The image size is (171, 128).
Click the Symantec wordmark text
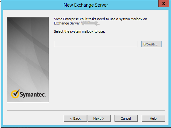(x=33, y=95)
